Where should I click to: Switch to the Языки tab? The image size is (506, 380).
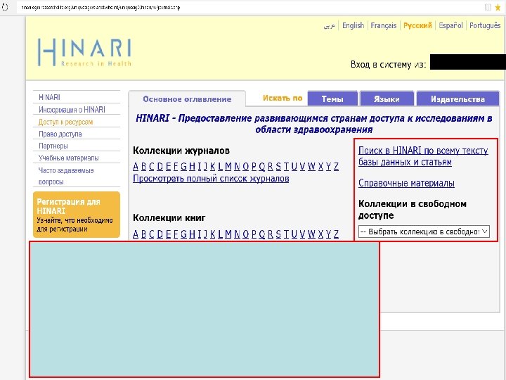pyautogui.click(x=387, y=99)
